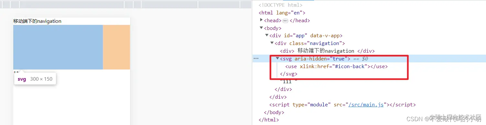The height and width of the screenshot is (125, 486).
Task: Select the closing </html> tag row
Action: (269, 120)
